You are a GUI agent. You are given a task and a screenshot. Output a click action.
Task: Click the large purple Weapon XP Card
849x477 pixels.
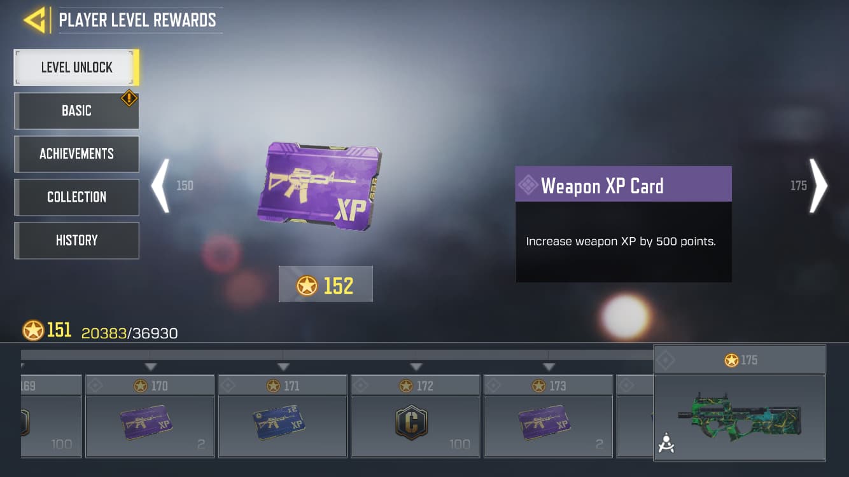(x=319, y=186)
